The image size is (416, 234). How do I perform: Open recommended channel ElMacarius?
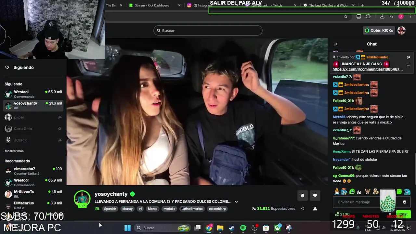(x=33, y=205)
